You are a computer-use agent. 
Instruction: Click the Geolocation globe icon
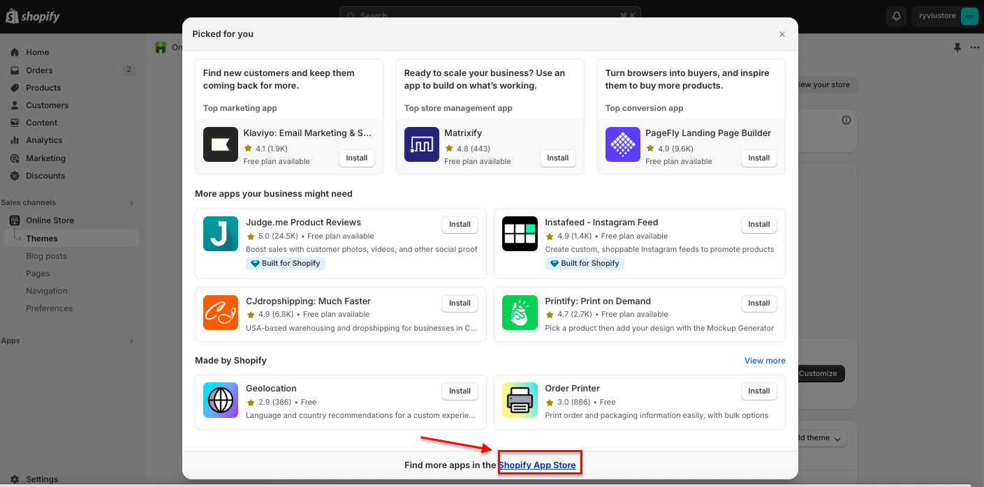[221, 400]
